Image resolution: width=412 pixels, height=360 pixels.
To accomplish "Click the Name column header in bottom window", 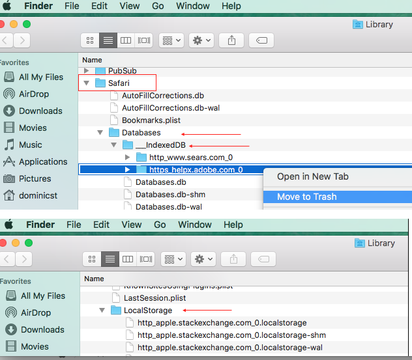I will 94,279.
